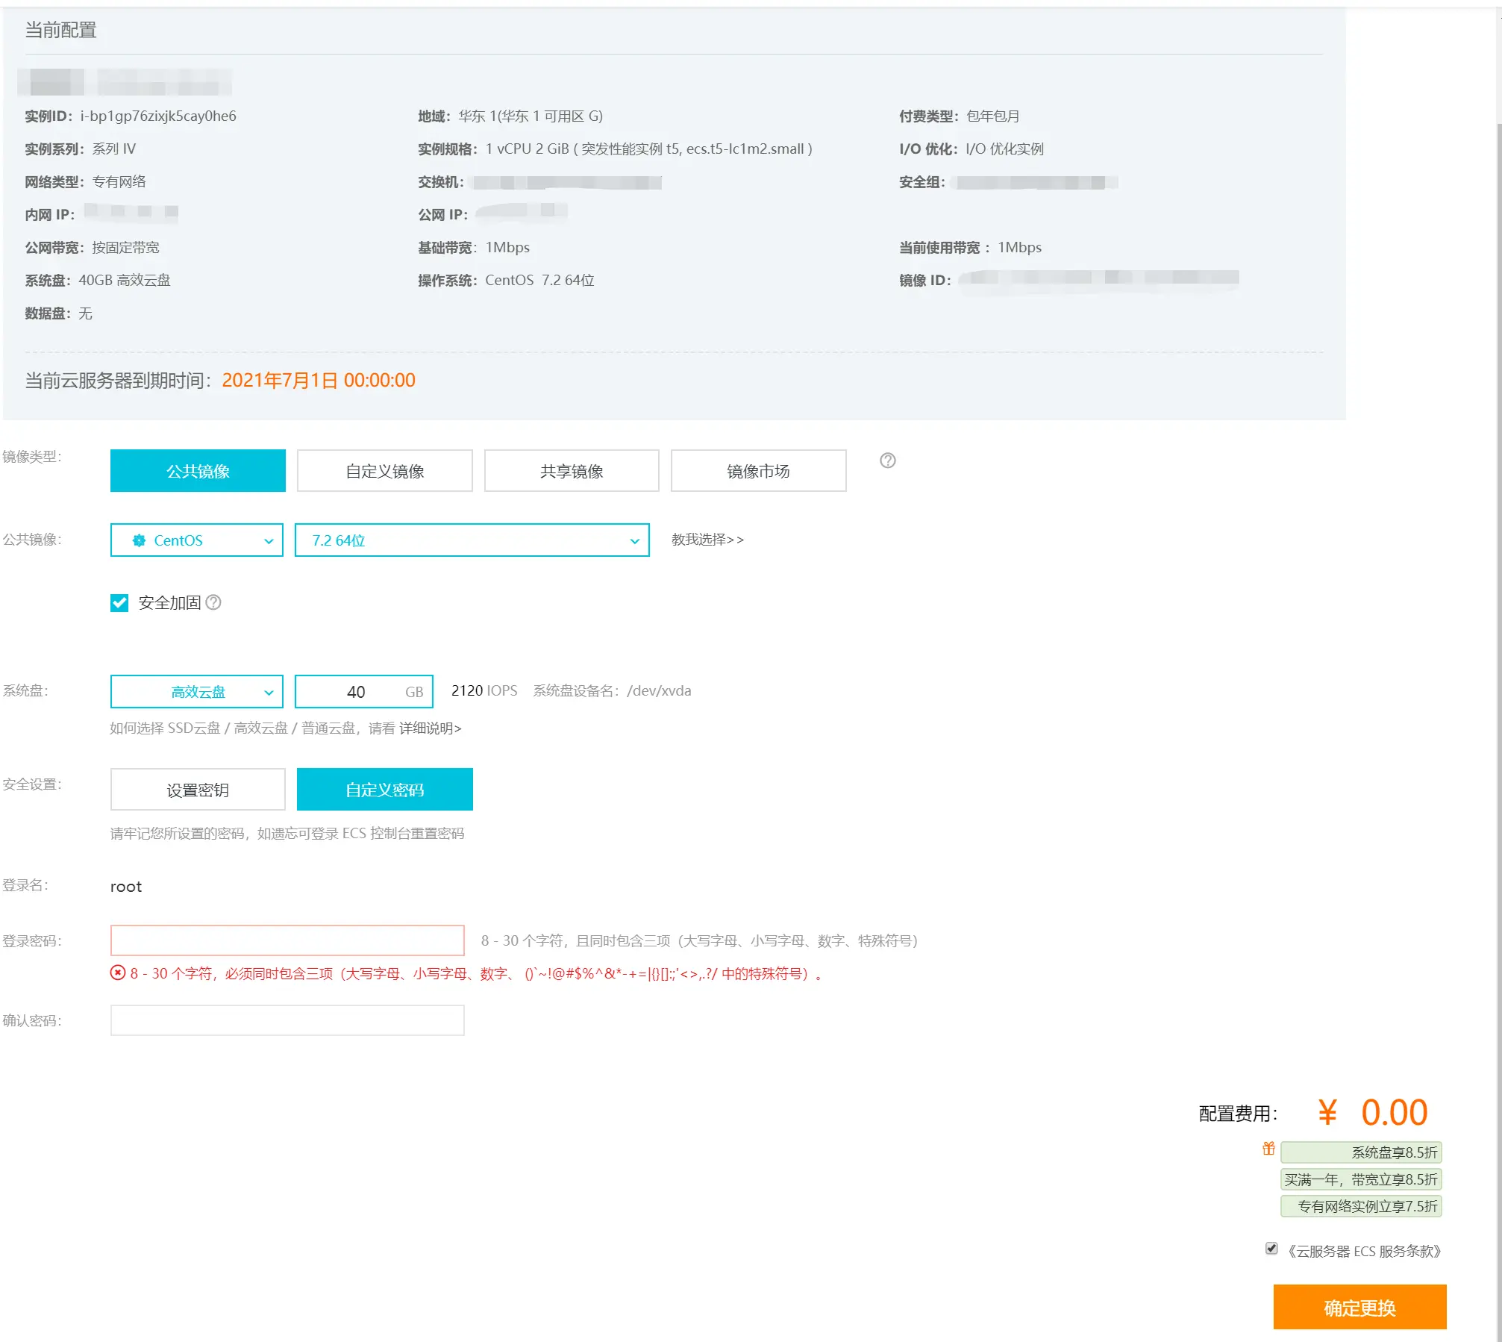Click help icon next to image type tabs
The image size is (1502, 1342).
coord(887,461)
